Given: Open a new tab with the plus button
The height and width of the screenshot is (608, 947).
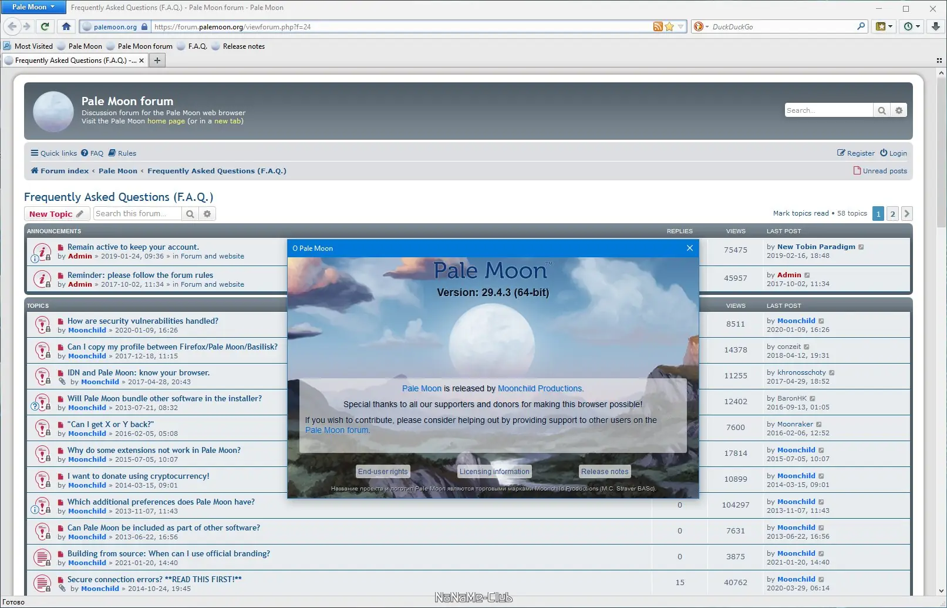Looking at the screenshot, I should pyautogui.click(x=157, y=61).
